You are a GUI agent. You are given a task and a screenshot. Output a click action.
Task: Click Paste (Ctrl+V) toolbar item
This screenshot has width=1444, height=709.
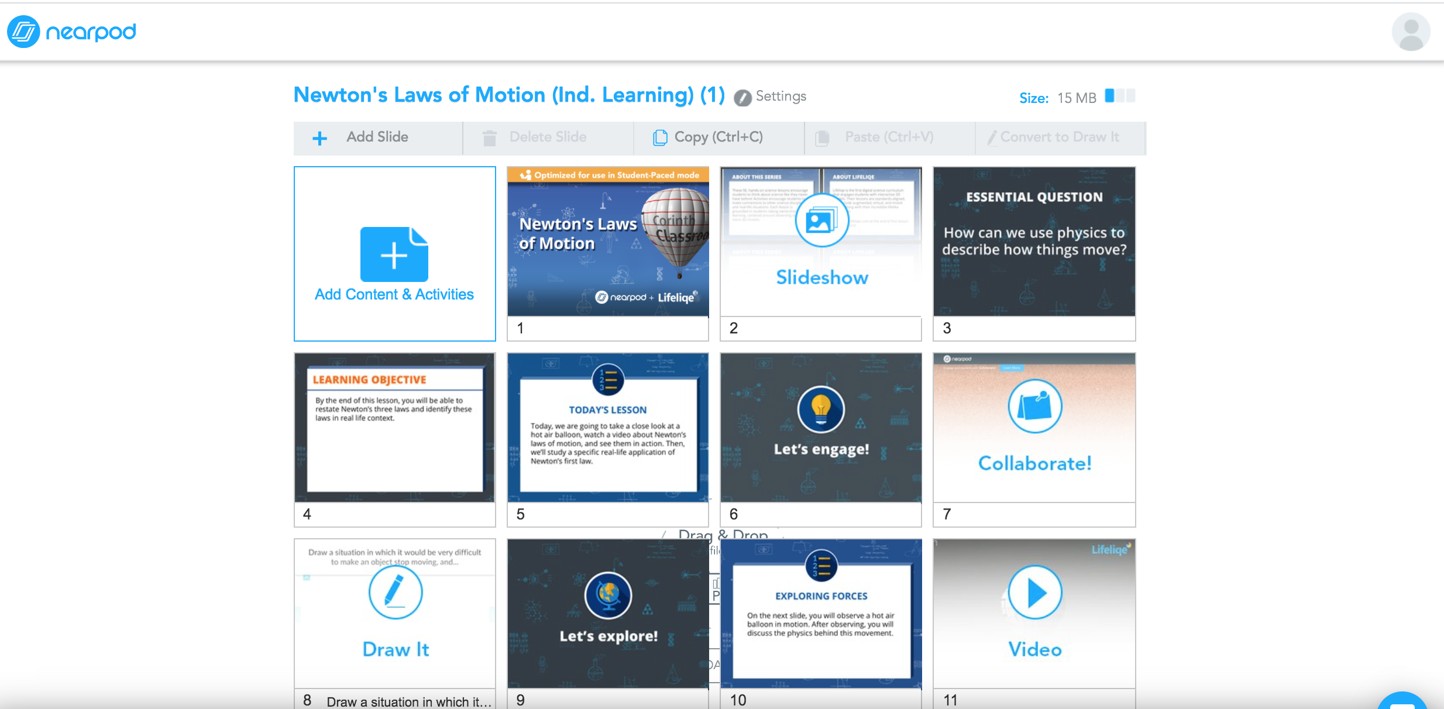[888, 137]
